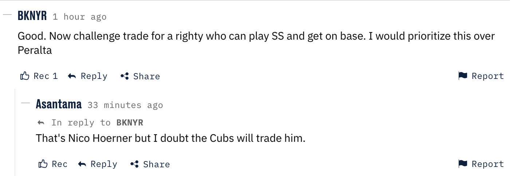Jump to parent via "In reply to BKNYR" name
The width and height of the screenshot is (518, 176).
(x=130, y=123)
